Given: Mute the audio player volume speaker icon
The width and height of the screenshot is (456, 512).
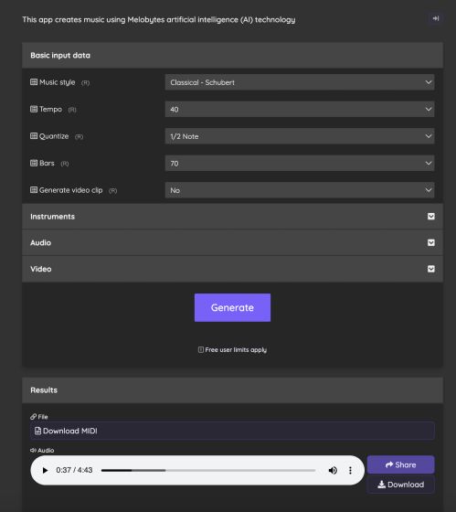Looking at the screenshot, I should pos(333,470).
